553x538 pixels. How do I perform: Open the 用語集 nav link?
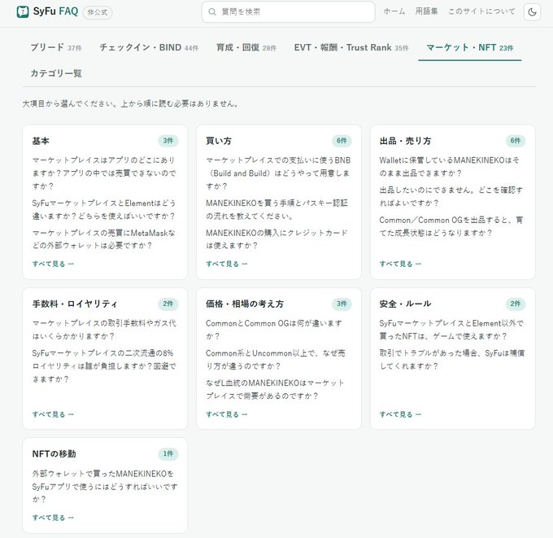pyautogui.click(x=426, y=11)
